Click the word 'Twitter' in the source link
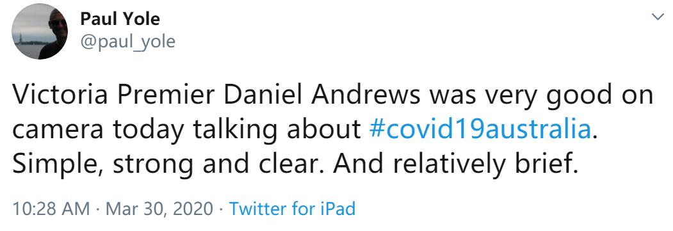This screenshot has width=673, height=231. pyautogui.click(x=257, y=209)
